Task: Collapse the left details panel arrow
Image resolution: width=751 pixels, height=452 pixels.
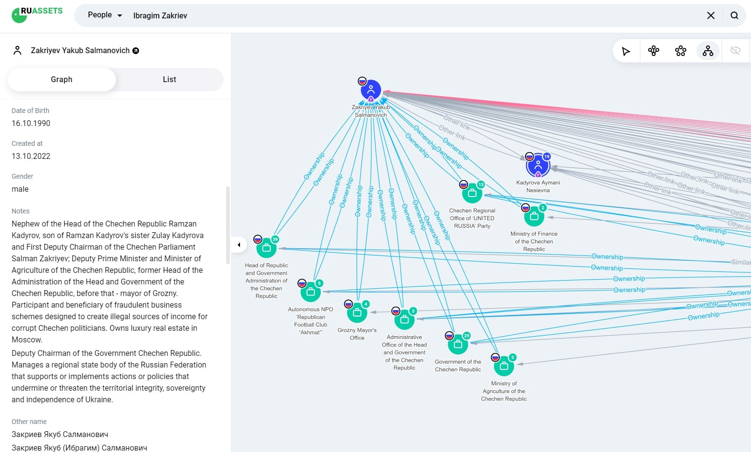Action: click(x=239, y=245)
